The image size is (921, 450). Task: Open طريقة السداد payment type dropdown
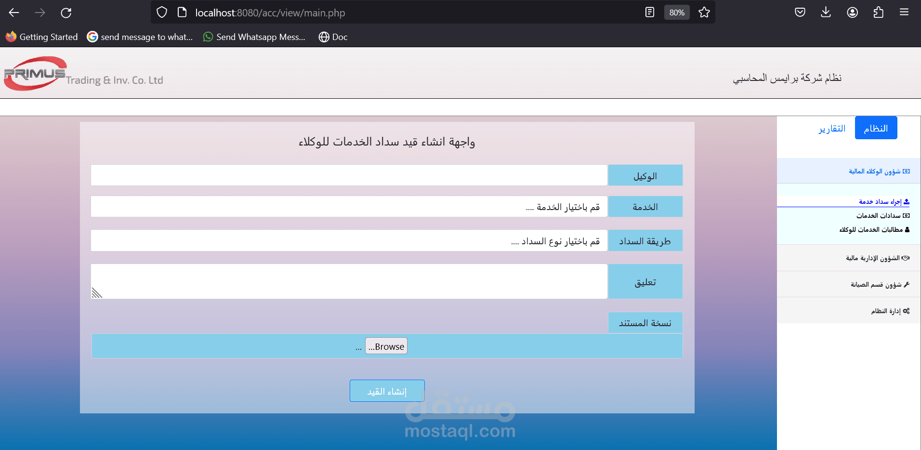pyautogui.click(x=349, y=240)
